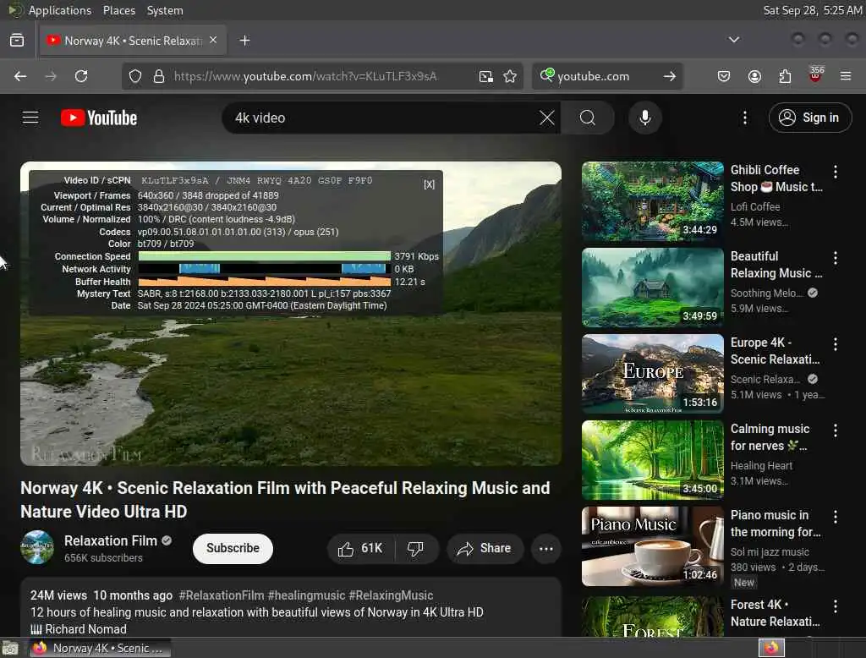Click the Firefox tray icon in bottom panel
This screenshot has height=658, width=866.
tap(771, 648)
